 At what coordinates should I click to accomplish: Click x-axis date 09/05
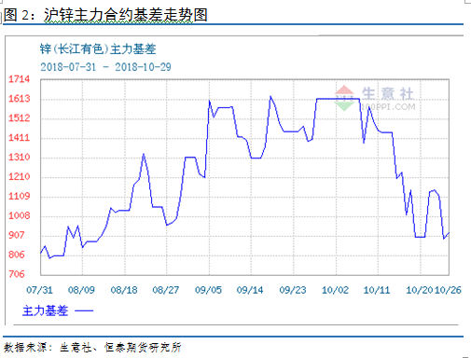[208, 290]
